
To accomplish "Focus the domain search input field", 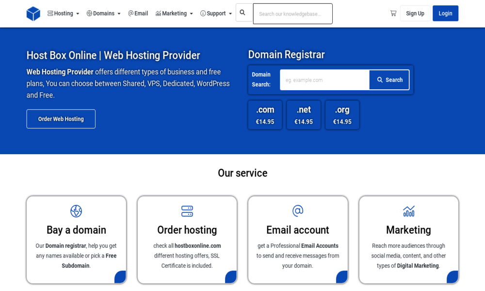I will coord(324,80).
